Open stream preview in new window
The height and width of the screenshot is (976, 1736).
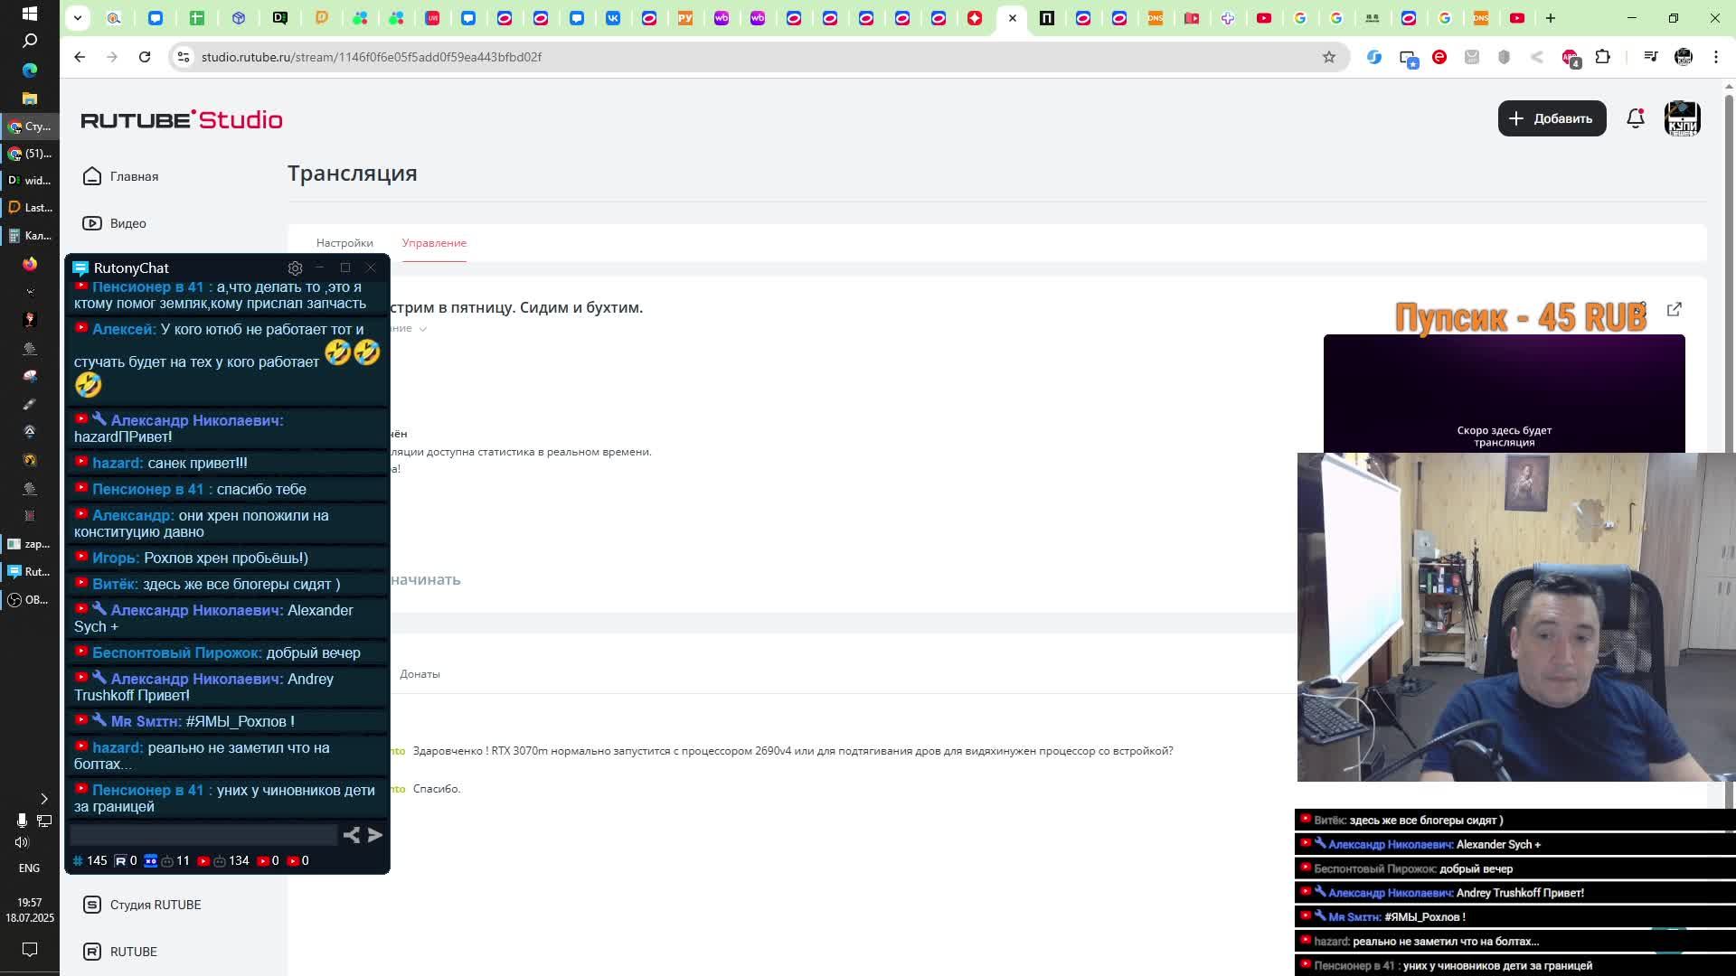click(1674, 309)
